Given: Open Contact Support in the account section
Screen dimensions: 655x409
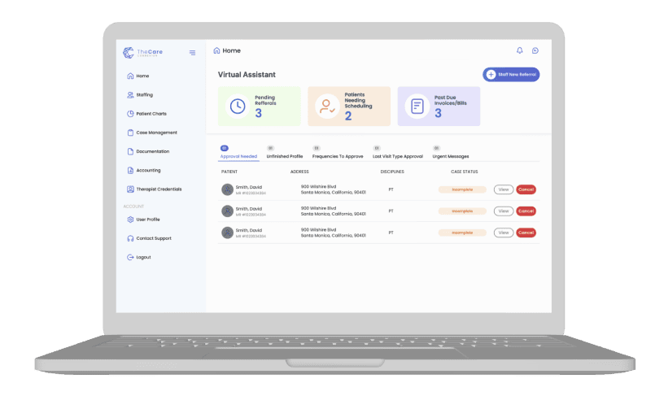Looking at the screenshot, I should (153, 238).
